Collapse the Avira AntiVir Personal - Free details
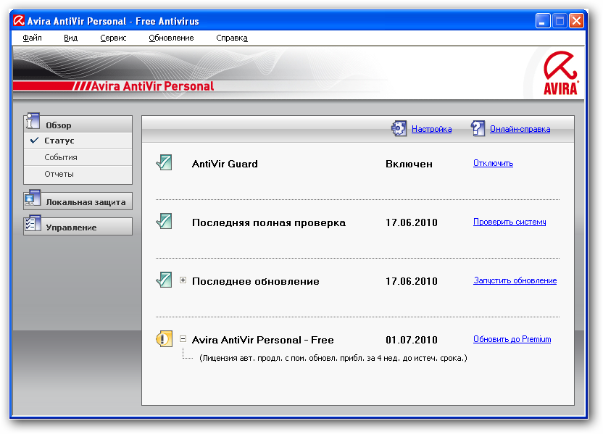Screen dimensions: 603x434 (x=183, y=338)
